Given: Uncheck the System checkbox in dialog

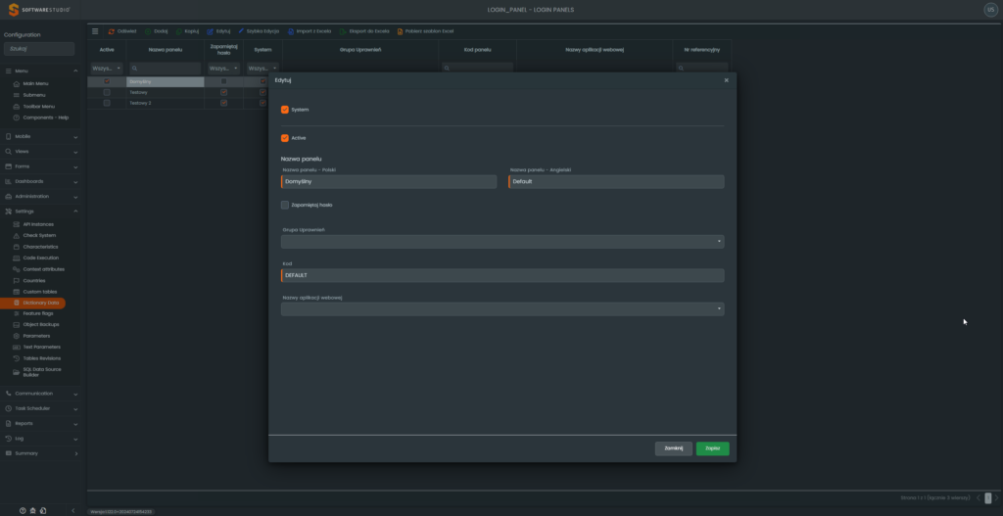Looking at the screenshot, I should tap(285, 110).
